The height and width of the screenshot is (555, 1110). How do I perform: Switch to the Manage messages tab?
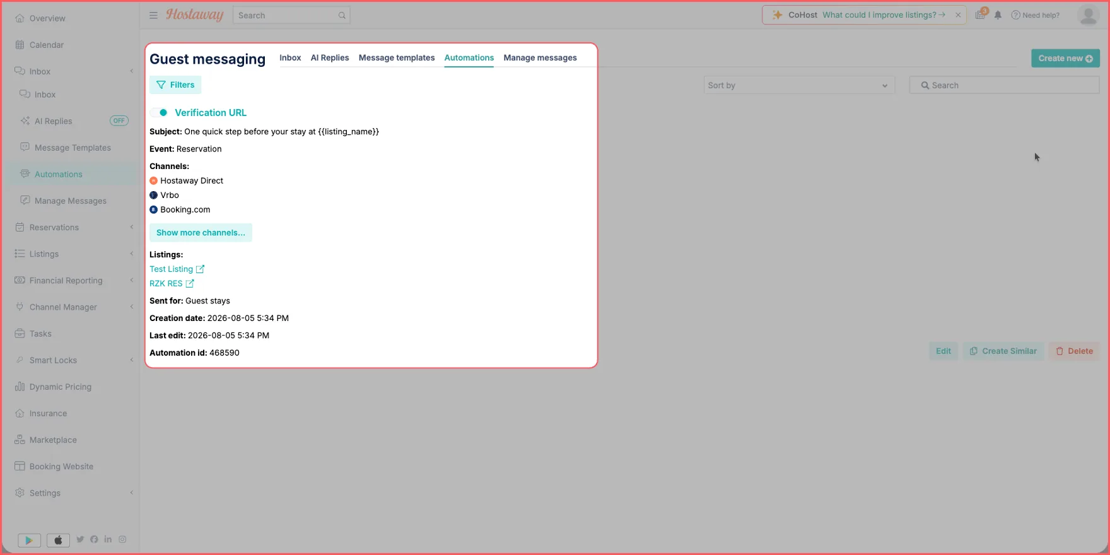[540, 57]
